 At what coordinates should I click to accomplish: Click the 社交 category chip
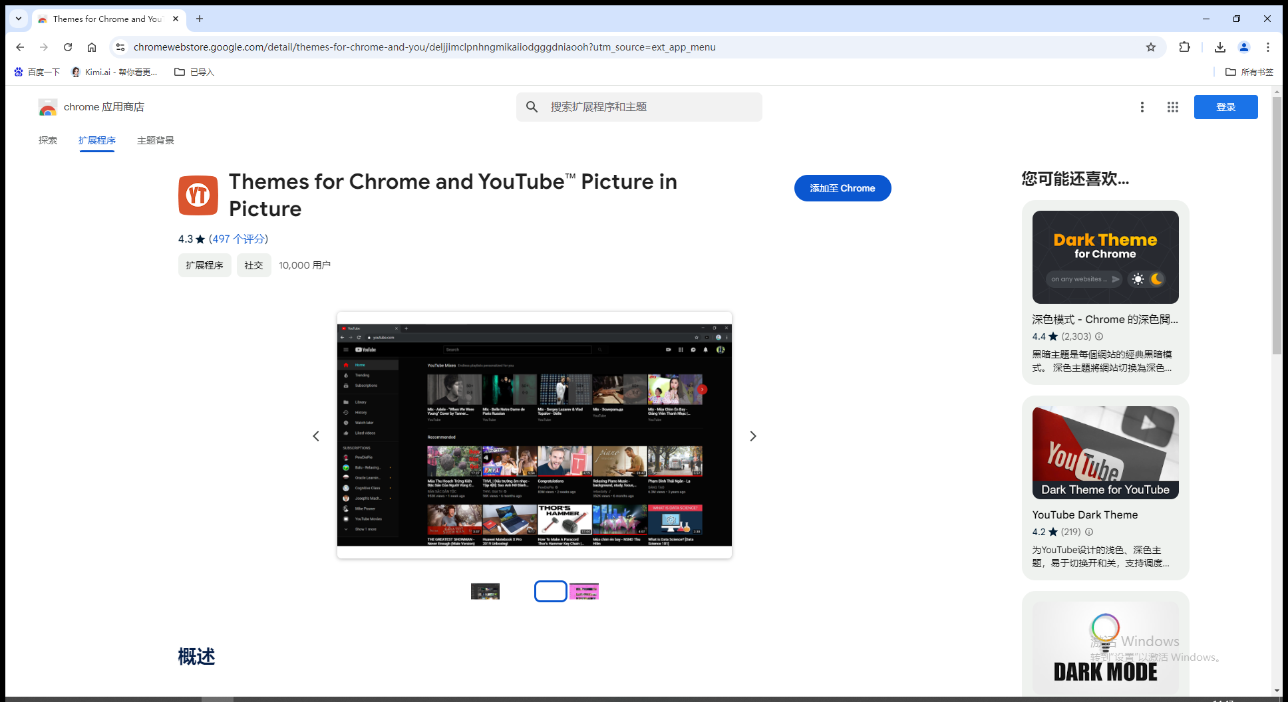[253, 265]
